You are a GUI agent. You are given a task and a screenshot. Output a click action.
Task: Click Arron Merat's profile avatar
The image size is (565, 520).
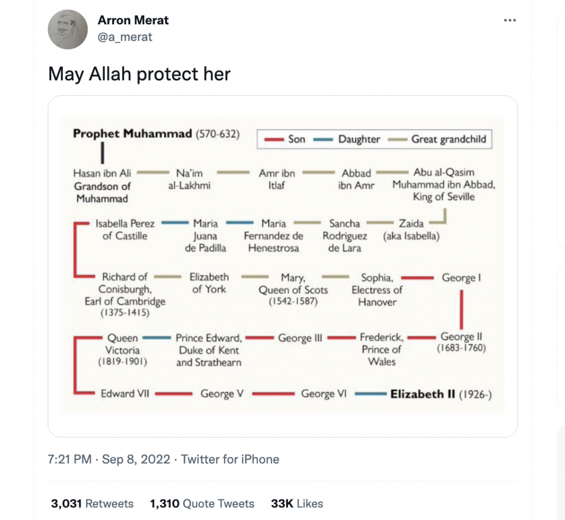[x=67, y=30]
